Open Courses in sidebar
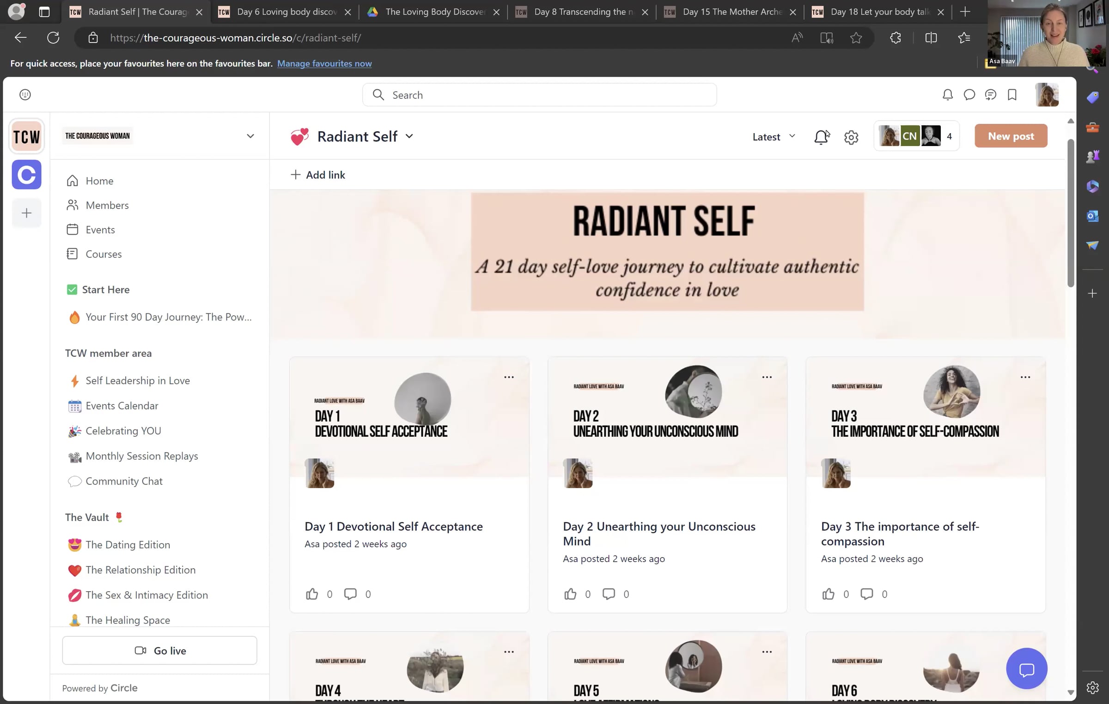1109x704 pixels. (x=104, y=254)
